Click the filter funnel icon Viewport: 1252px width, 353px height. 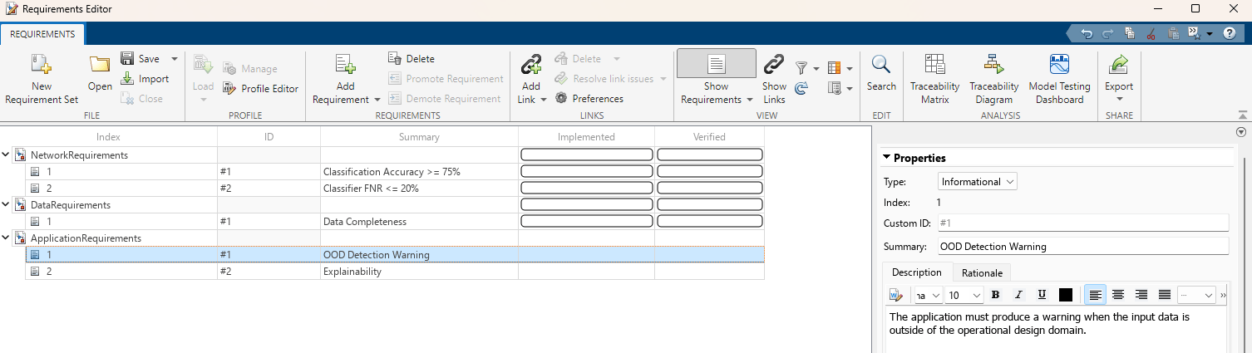801,67
